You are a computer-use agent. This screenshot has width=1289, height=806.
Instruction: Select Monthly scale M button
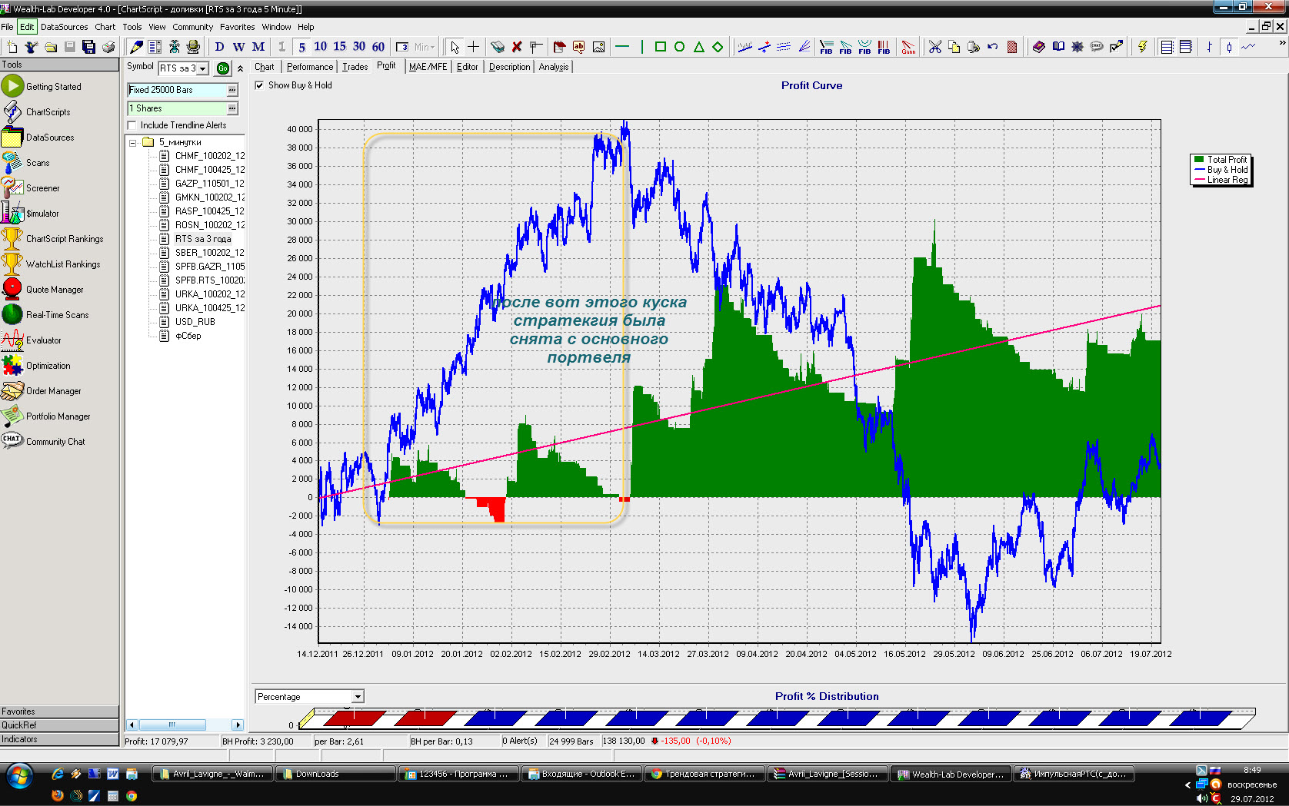258,47
